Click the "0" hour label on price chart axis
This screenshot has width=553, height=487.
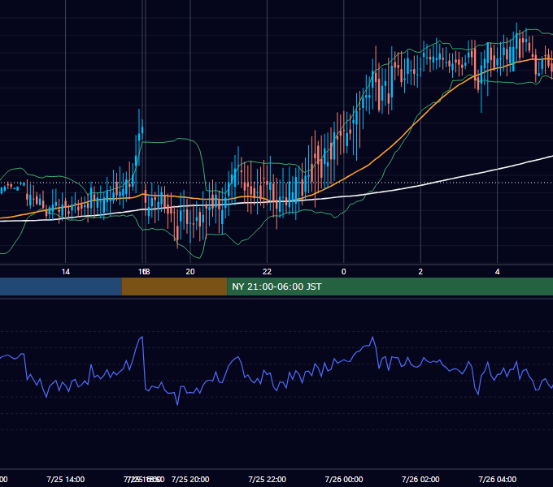[x=343, y=272]
